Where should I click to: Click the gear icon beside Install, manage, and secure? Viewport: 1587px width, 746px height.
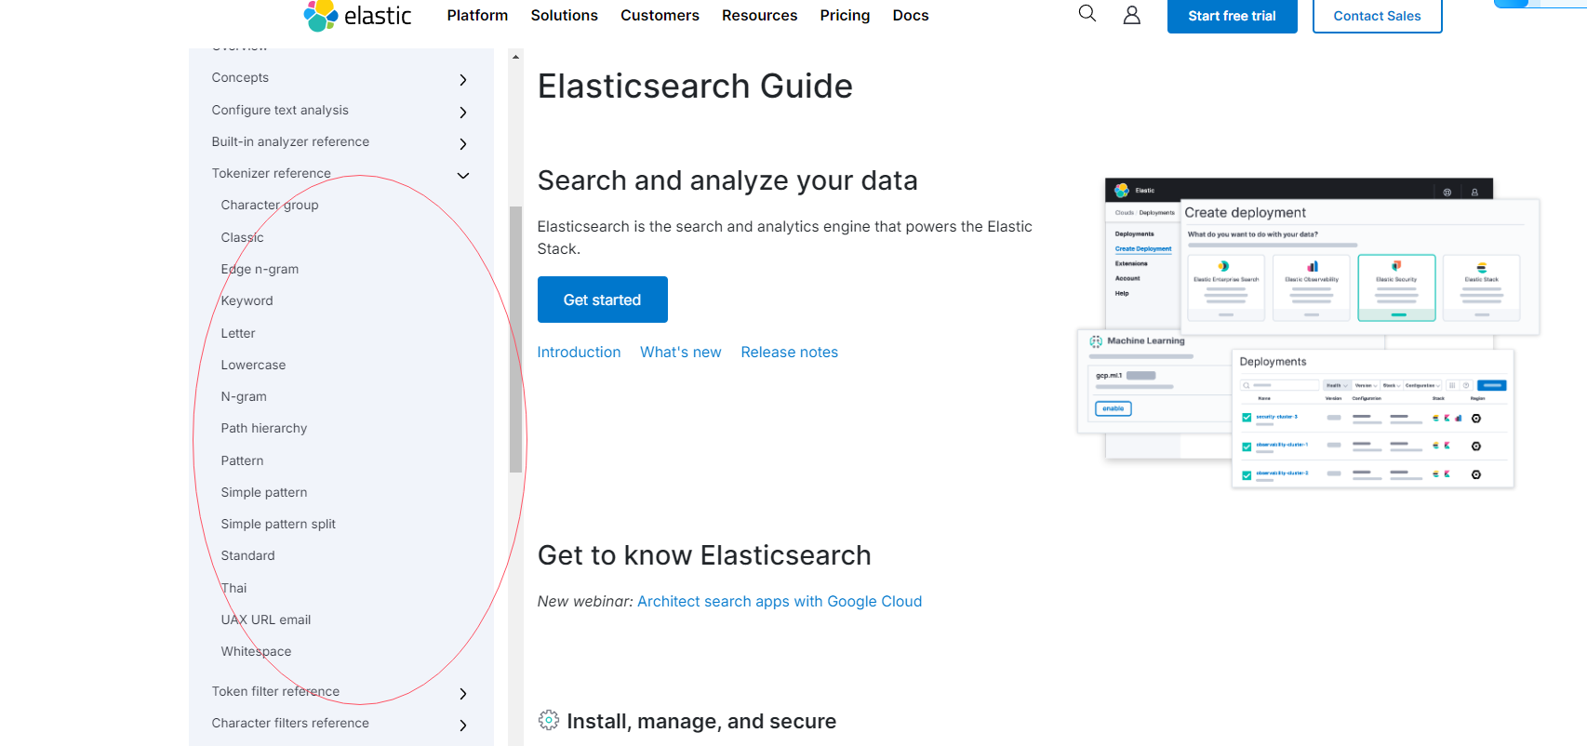(x=549, y=721)
